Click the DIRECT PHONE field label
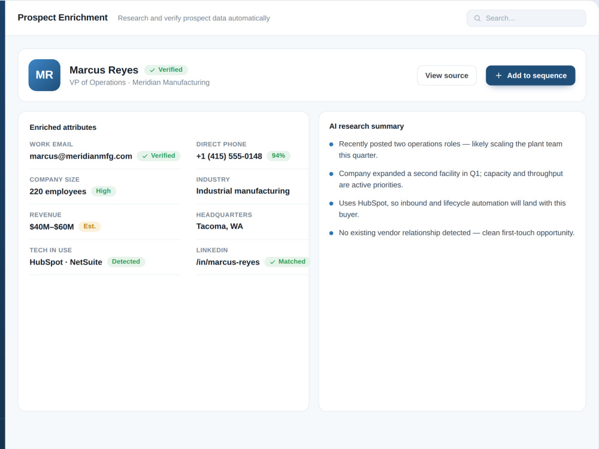599x449 pixels. pos(221,144)
